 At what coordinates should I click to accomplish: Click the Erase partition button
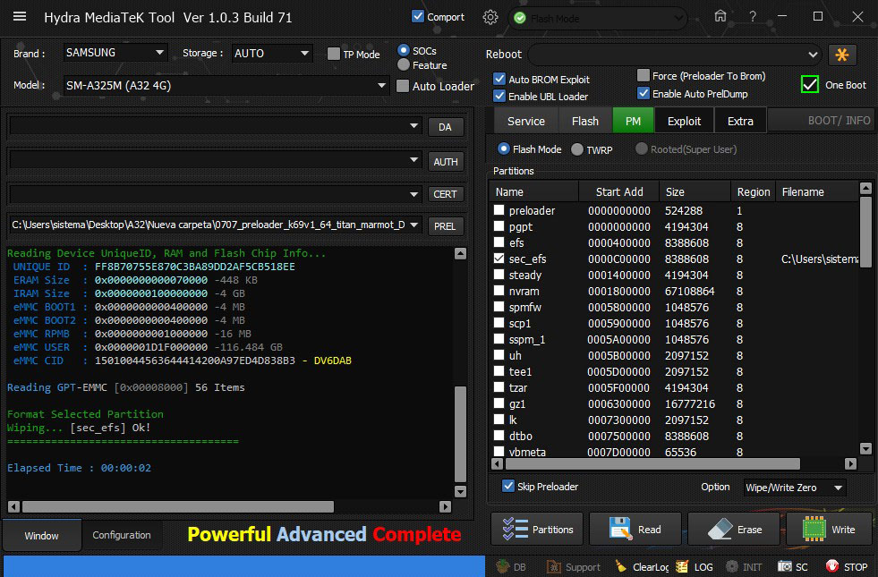tap(735, 530)
